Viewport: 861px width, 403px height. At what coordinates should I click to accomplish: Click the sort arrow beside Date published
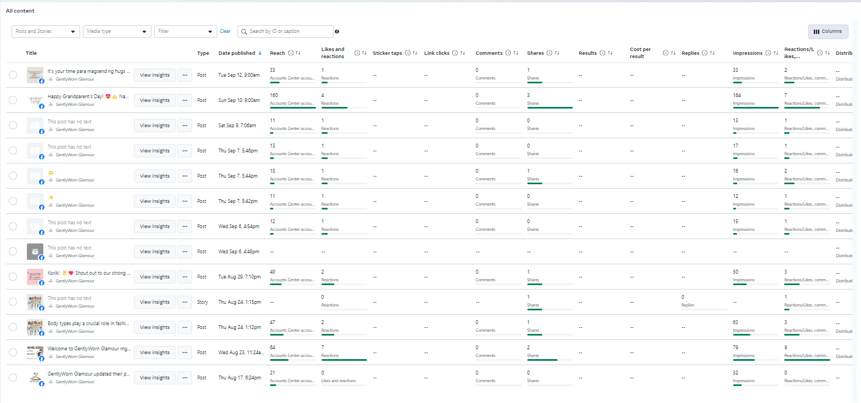(260, 53)
